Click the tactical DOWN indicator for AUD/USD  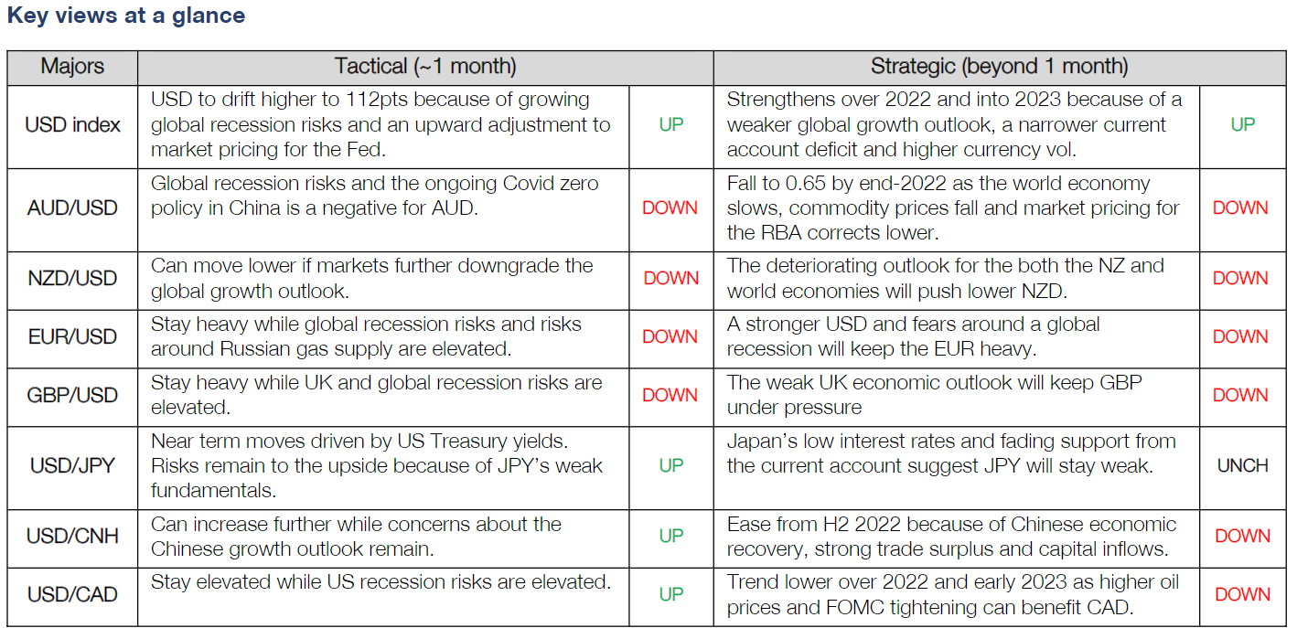670,208
